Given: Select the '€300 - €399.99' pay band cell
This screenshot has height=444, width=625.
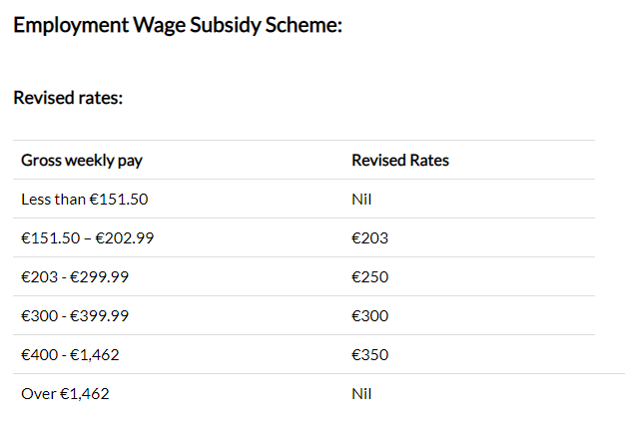Looking at the screenshot, I should tap(81, 316).
